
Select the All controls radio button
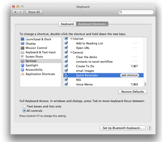coord(24,111)
